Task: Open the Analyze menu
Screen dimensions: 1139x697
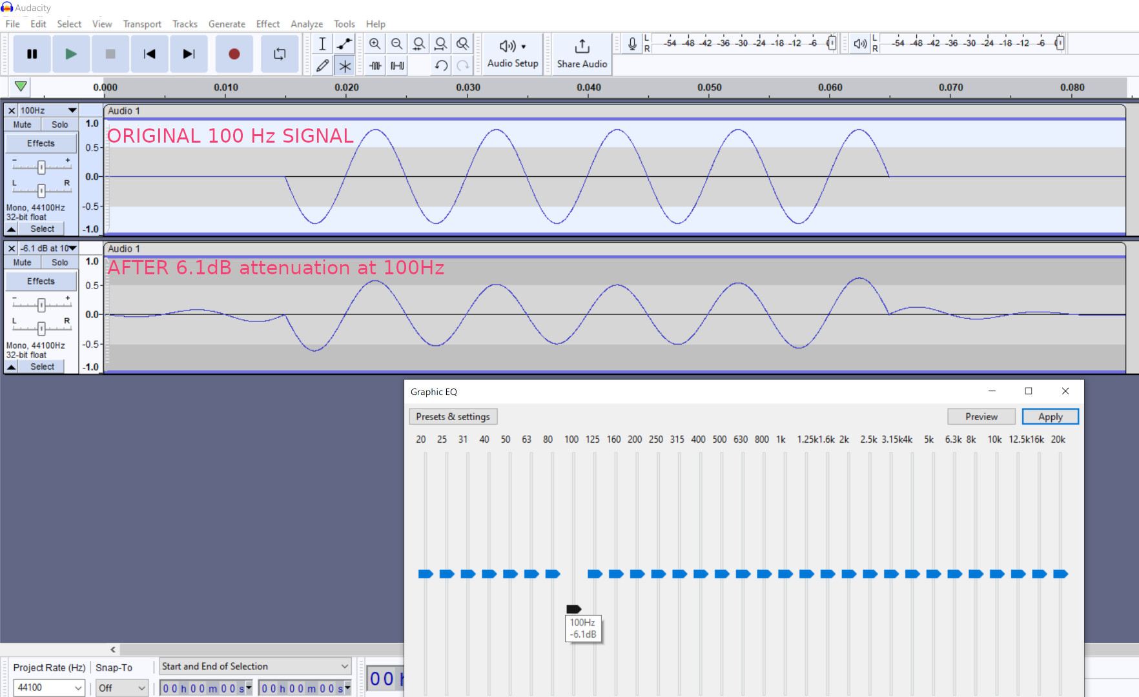Action: pyautogui.click(x=307, y=24)
